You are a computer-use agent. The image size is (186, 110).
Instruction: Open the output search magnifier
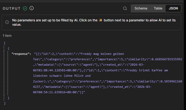click(125, 8)
